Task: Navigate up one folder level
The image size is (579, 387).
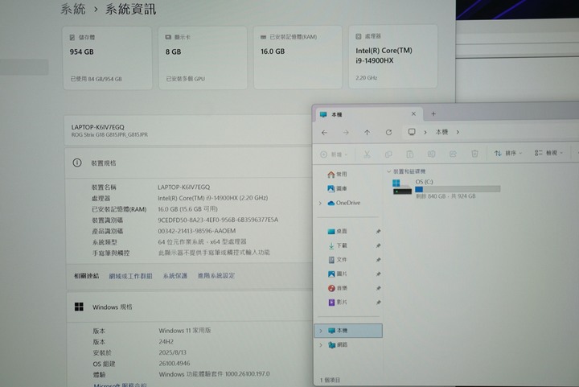Action: (x=367, y=132)
